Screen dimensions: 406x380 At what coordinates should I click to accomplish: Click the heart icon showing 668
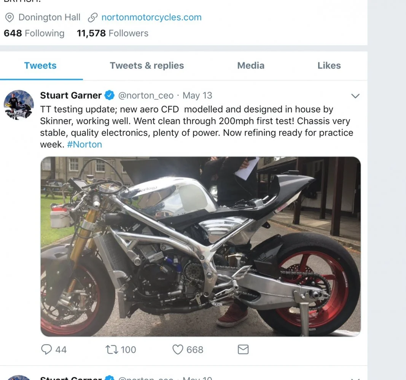pos(178,349)
